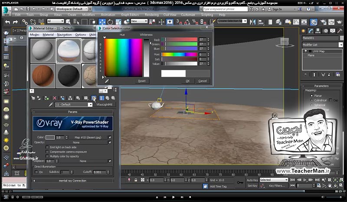Click the Align tool icon
This screenshot has height=202, width=347.
click(x=261, y=22)
